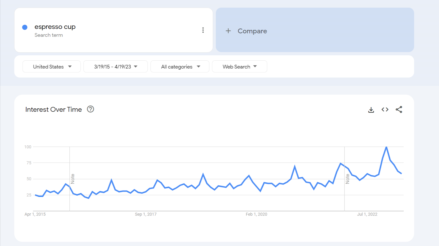The height and width of the screenshot is (246, 439).
Task: Click the Jul 1, 2022 axis label
Action: (x=367, y=214)
